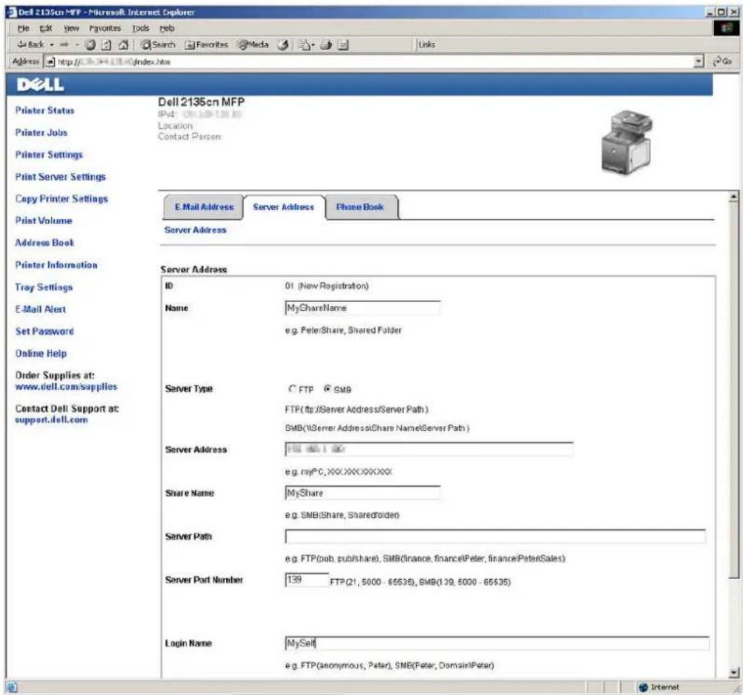Image resolution: width=743 pixels, height=695 pixels.
Task: Click the Windows flag logo near the menu bar
Action: coord(726,29)
